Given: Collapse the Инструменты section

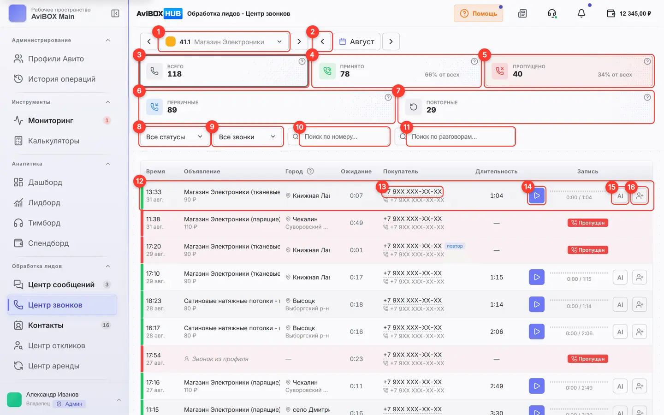Looking at the screenshot, I should point(108,102).
